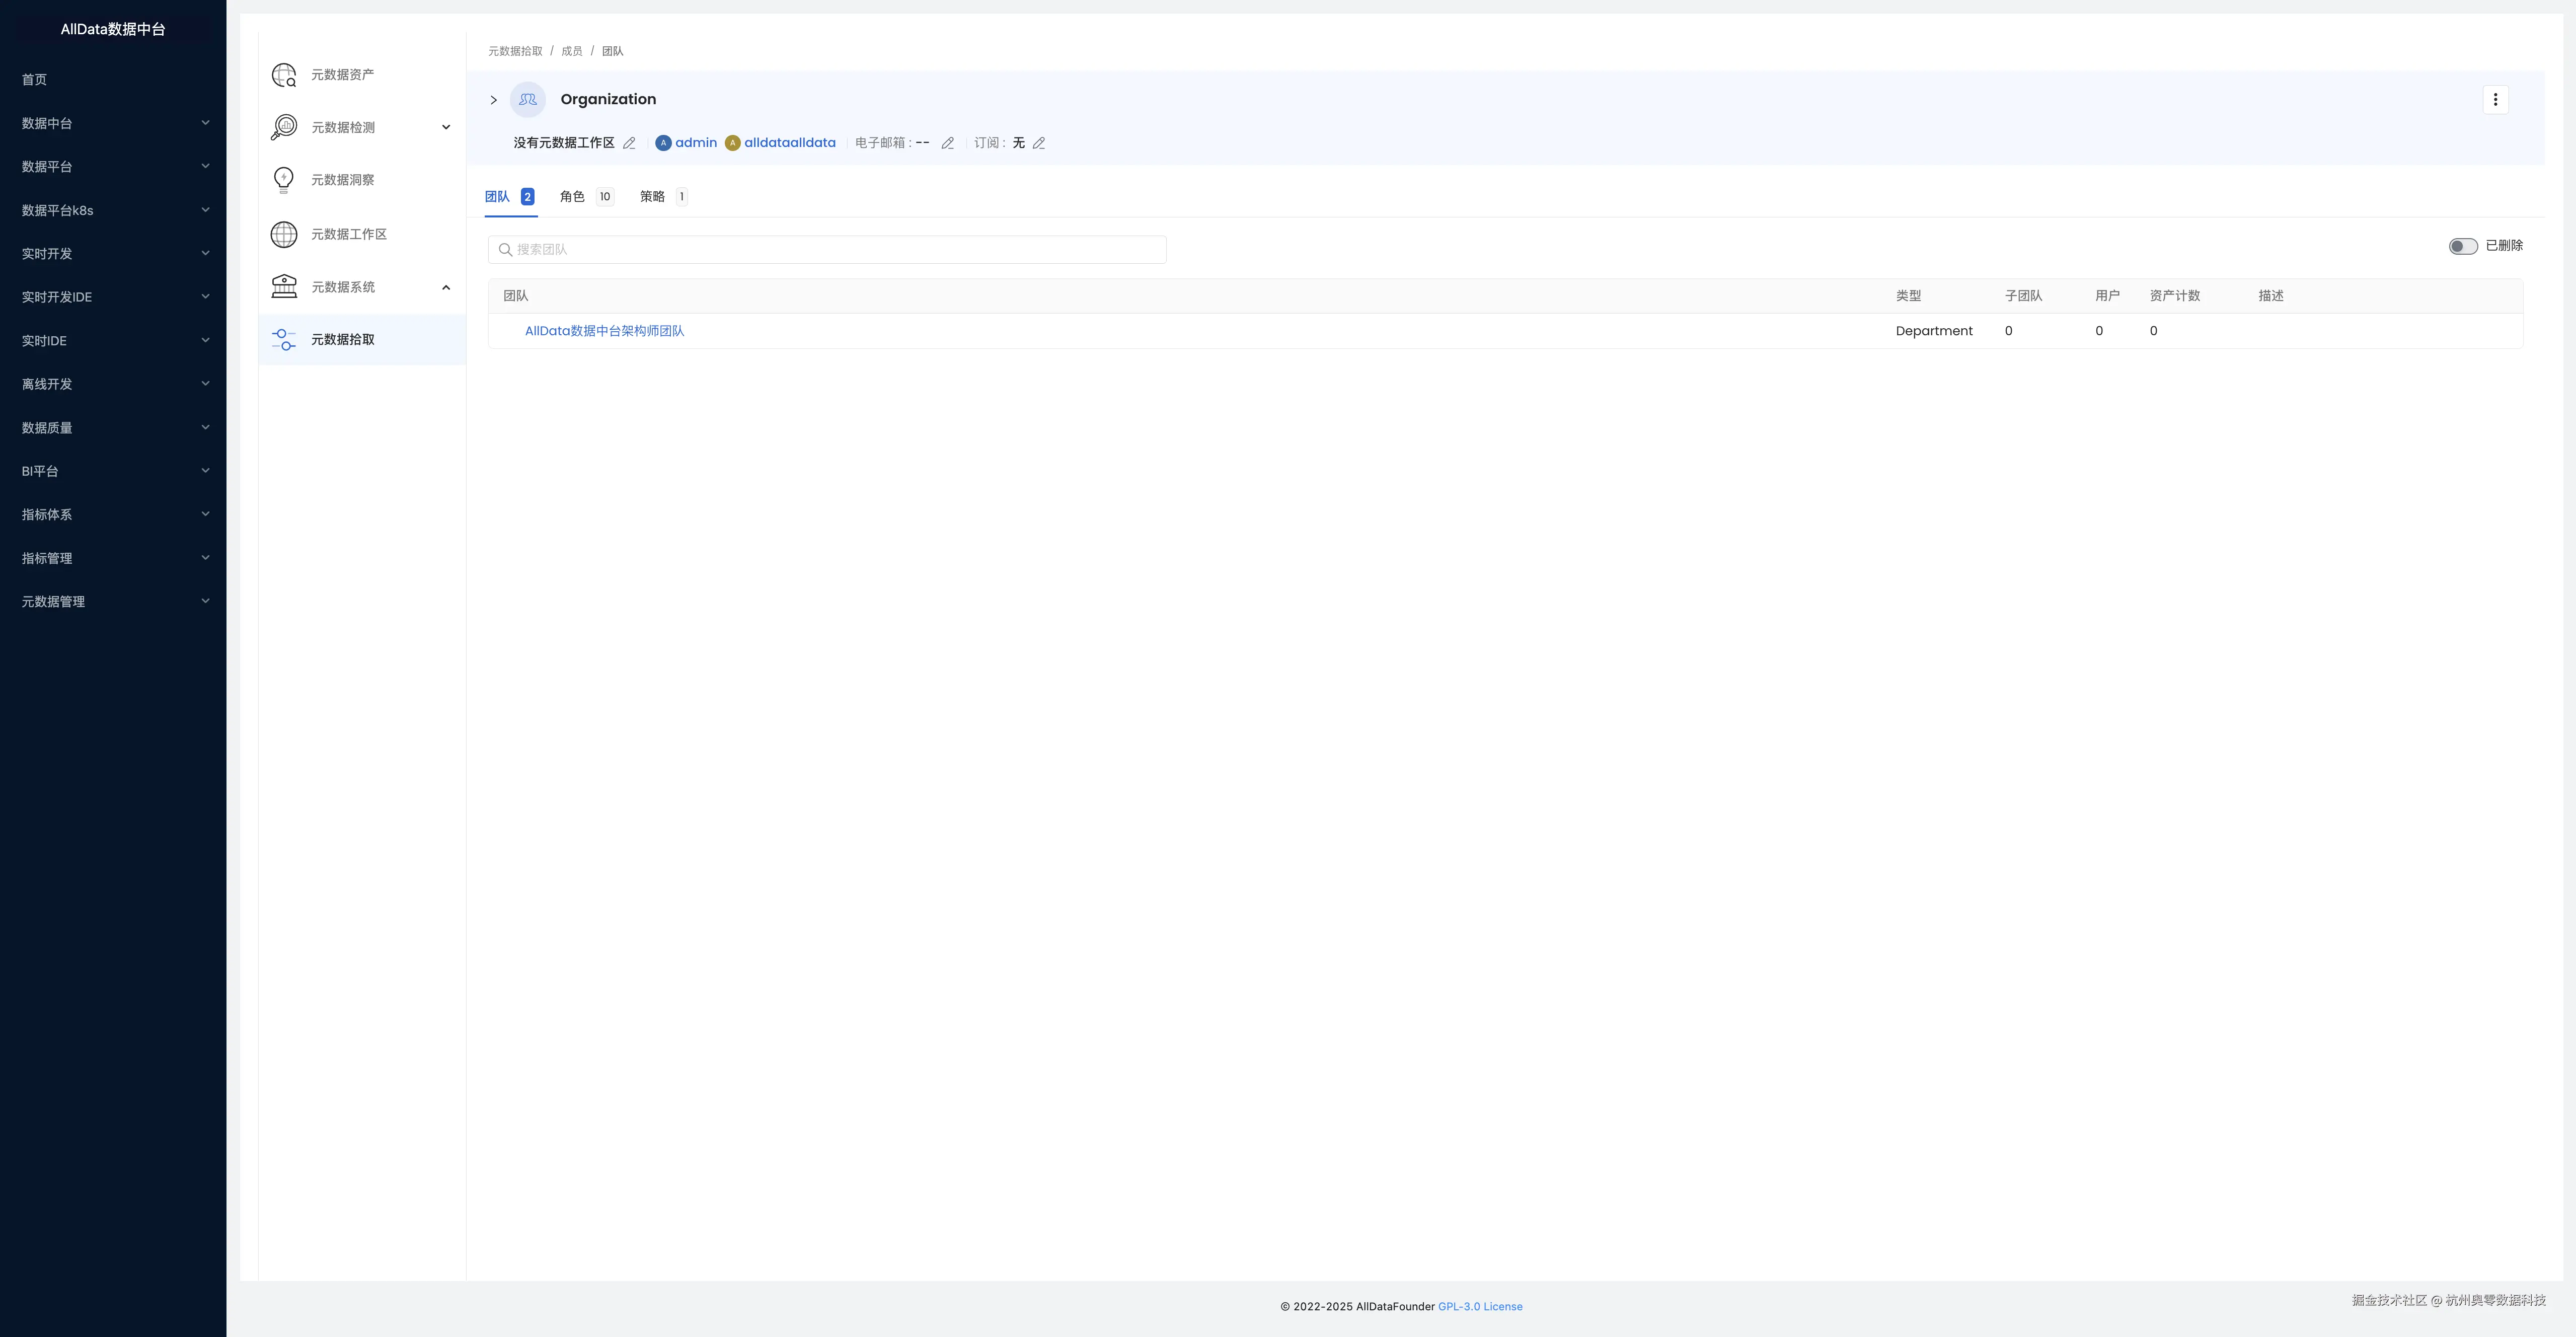Switch to the 策略 tab

(662, 197)
